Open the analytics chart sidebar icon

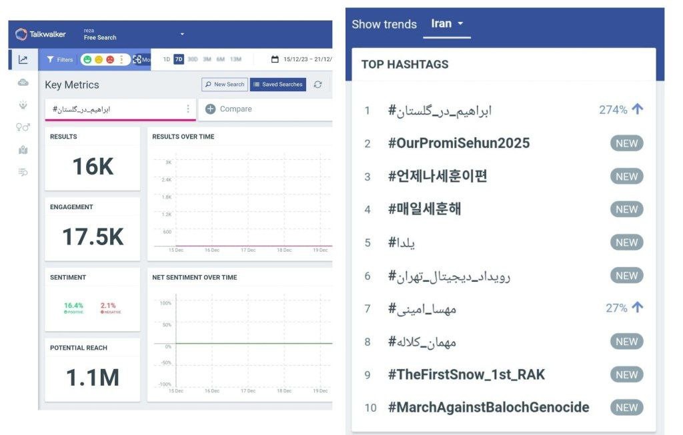point(23,59)
